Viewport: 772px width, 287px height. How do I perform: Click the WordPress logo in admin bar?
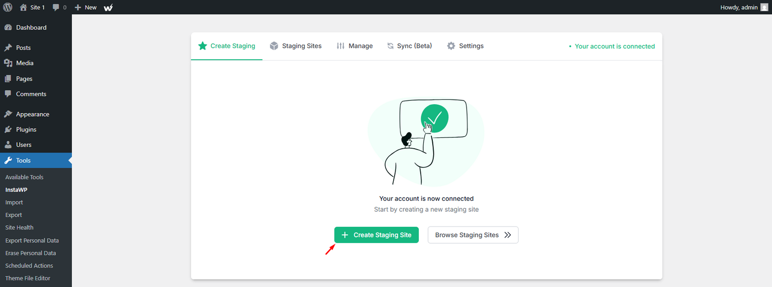tap(8, 7)
